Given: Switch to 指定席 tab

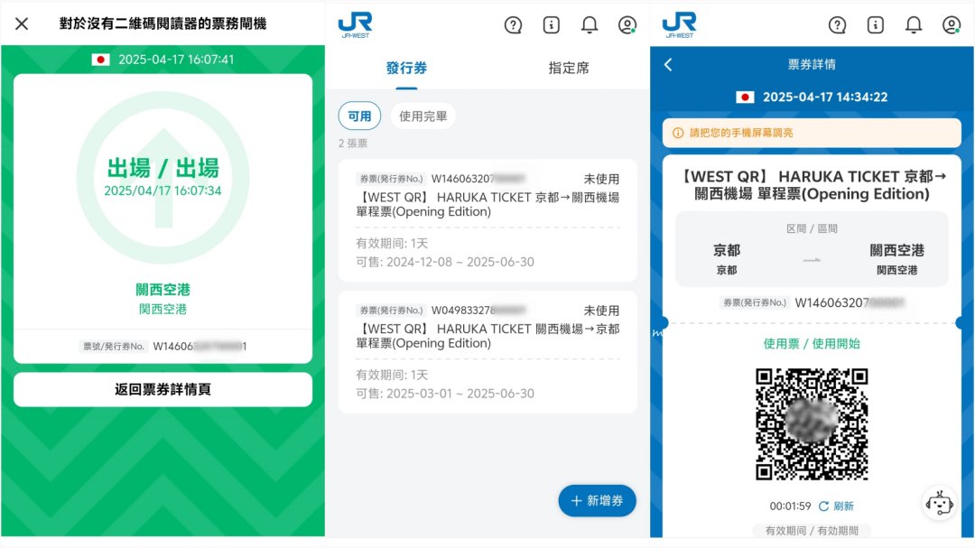Looking at the screenshot, I should click(569, 68).
